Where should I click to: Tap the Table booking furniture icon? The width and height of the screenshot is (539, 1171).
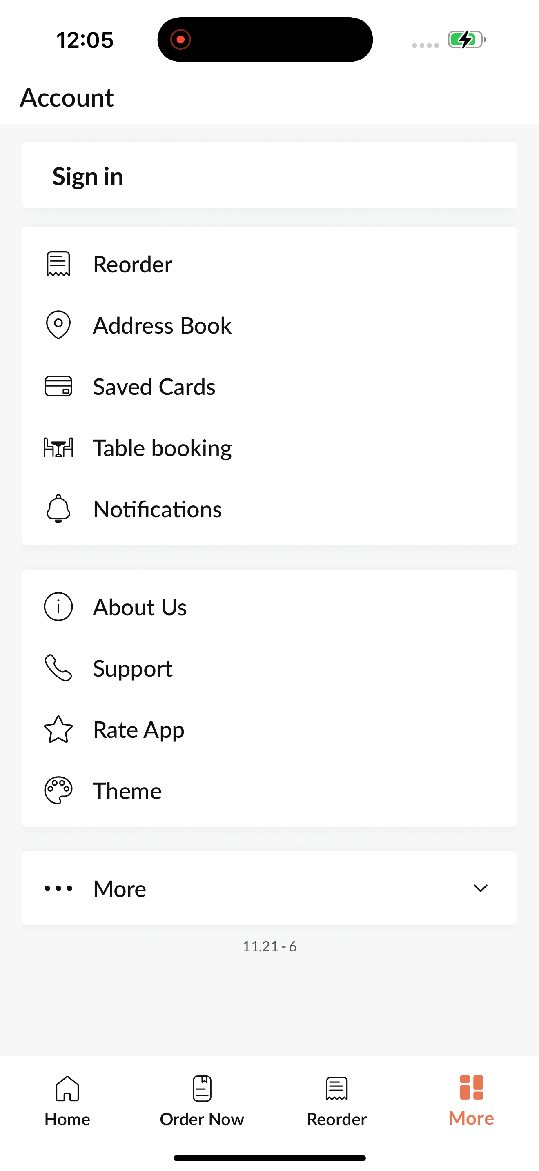(58, 448)
